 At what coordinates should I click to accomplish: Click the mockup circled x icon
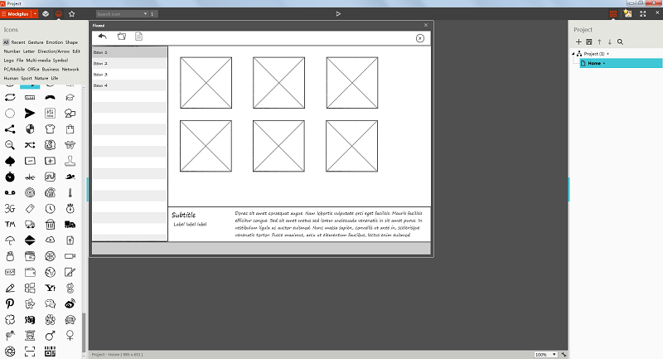pos(420,38)
